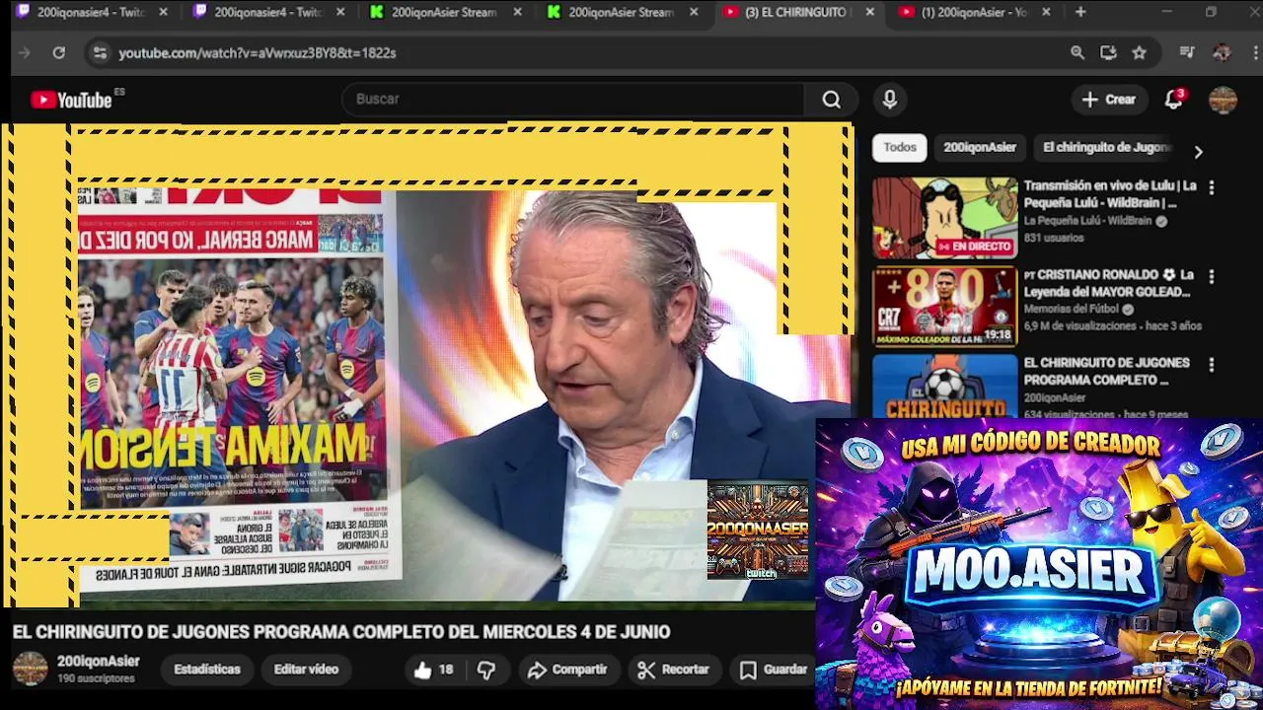This screenshot has height=710, width=1263.
Task: Switch to (1) 200iqonAsier YouTube tab
Action: pyautogui.click(x=972, y=12)
